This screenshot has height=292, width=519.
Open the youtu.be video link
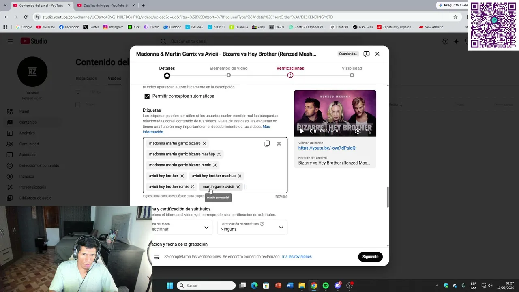click(x=327, y=148)
